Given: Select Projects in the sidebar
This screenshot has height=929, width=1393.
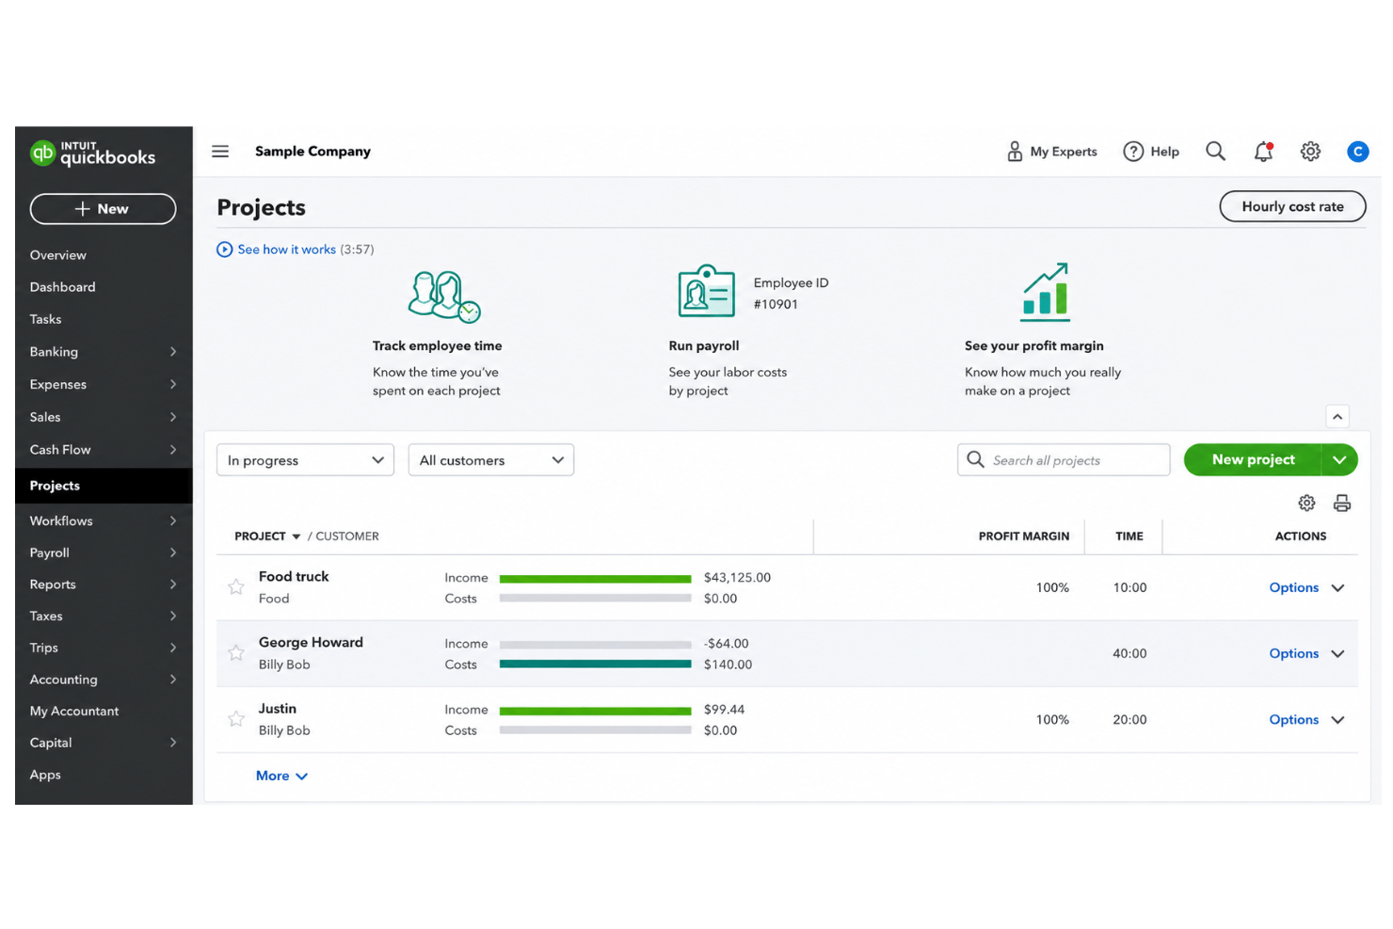Looking at the screenshot, I should (104, 486).
